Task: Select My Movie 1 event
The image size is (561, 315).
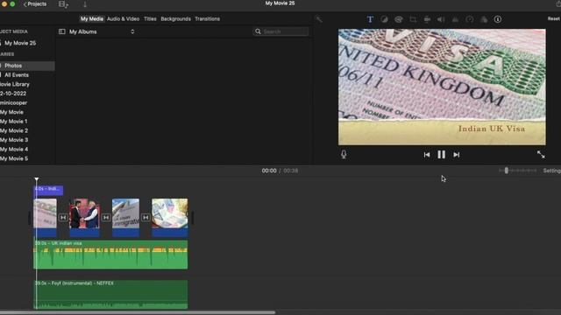Action: click(14, 122)
